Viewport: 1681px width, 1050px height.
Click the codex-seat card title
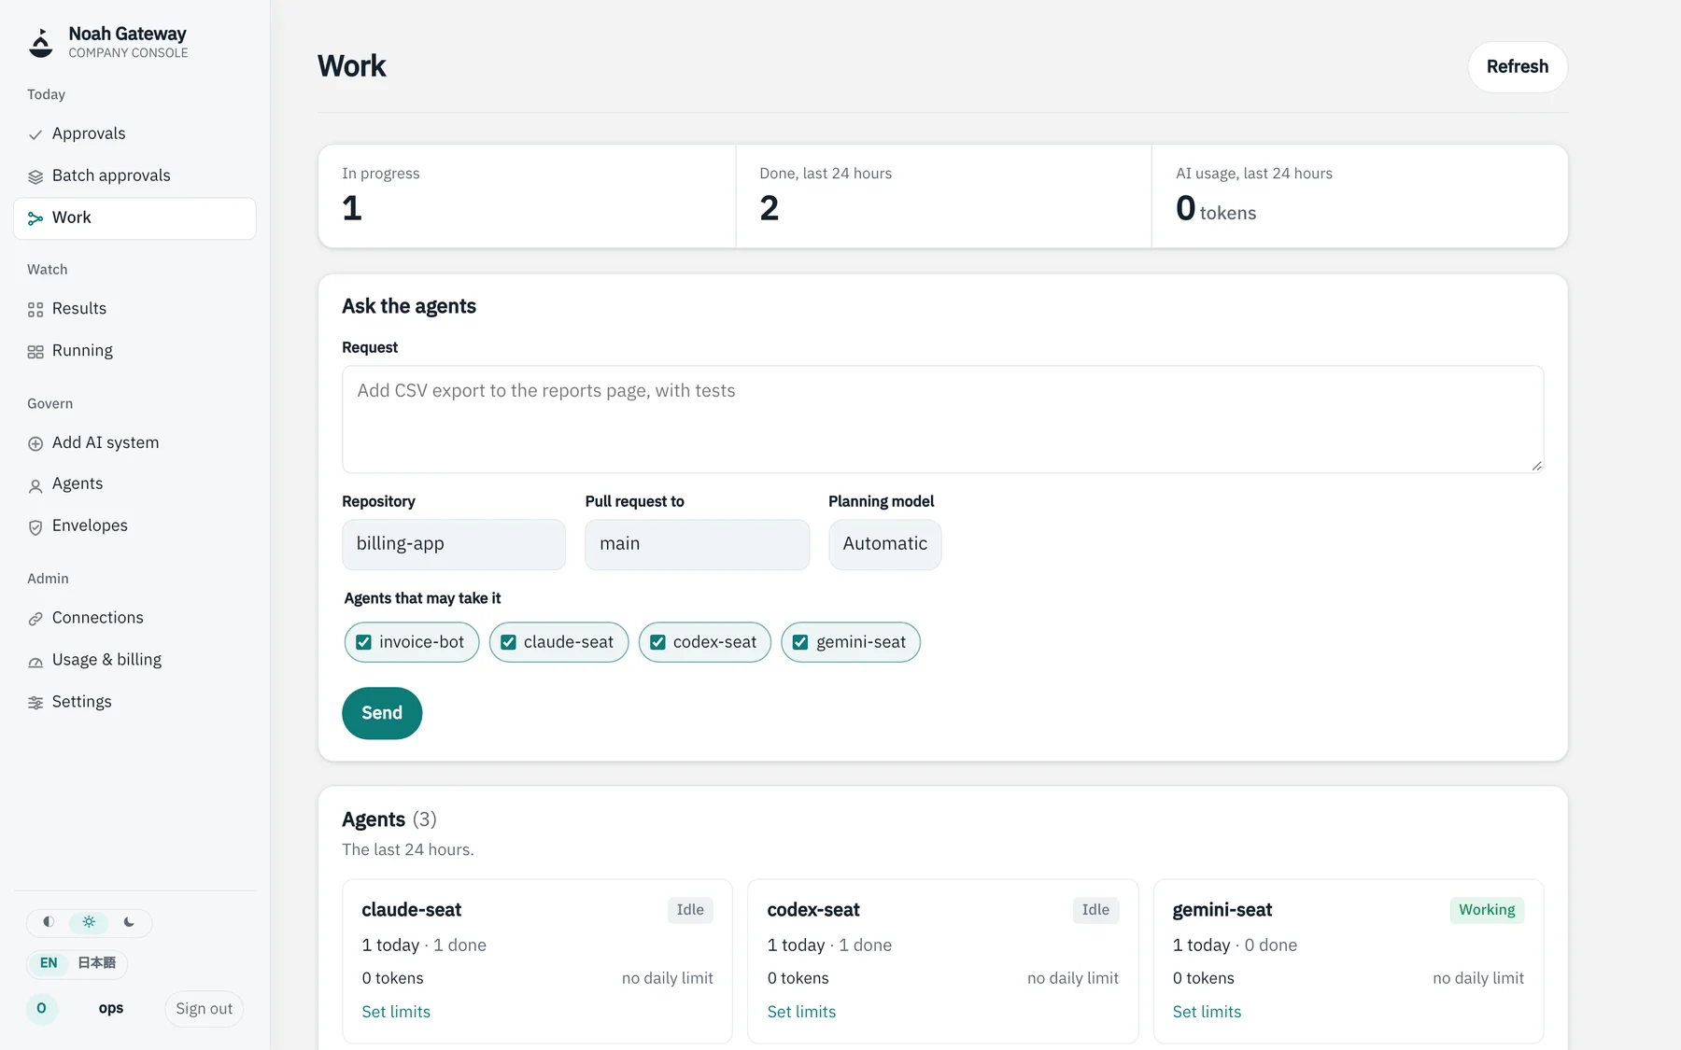pos(813,910)
